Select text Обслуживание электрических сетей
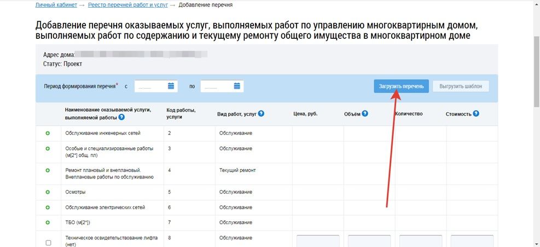 (105, 208)
